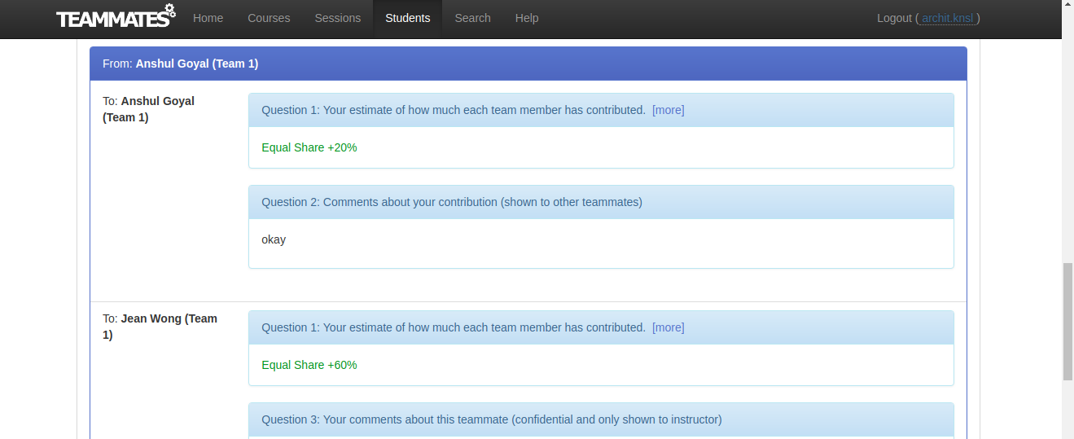The width and height of the screenshot is (1074, 439).
Task: Open the Help page
Action: (x=527, y=18)
